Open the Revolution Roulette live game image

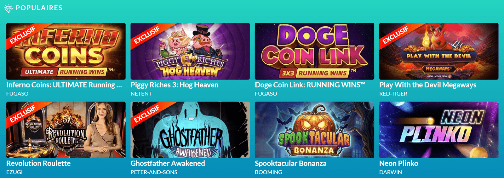[66, 130]
